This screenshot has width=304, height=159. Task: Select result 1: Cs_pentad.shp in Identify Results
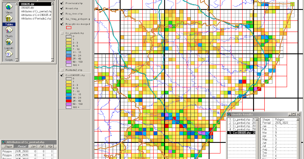pyautogui.click(x=241, y=119)
